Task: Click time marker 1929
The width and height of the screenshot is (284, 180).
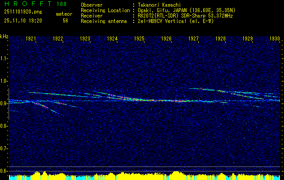Action: click(x=247, y=38)
